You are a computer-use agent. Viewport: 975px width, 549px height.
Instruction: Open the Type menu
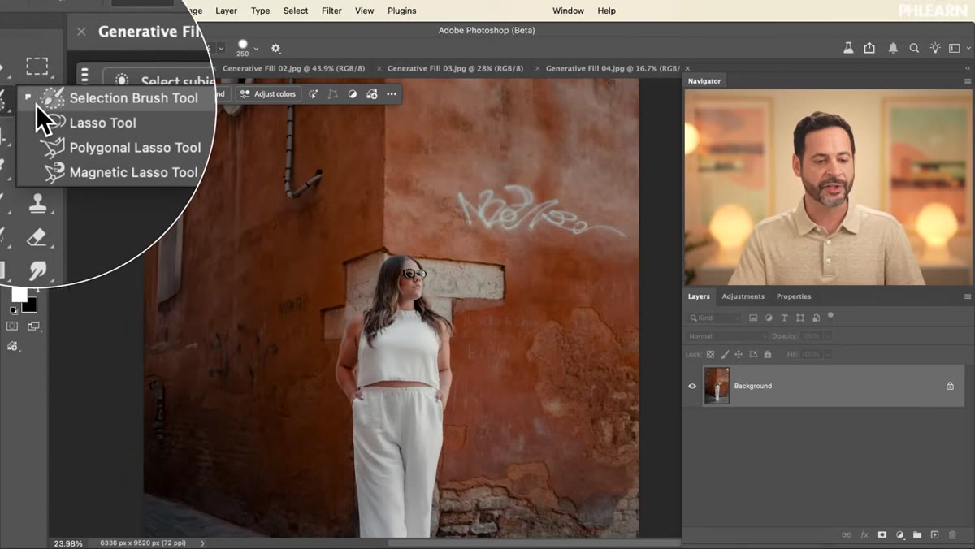point(260,11)
